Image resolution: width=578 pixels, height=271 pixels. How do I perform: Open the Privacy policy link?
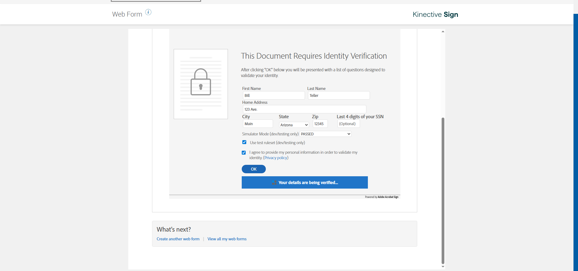pyautogui.click(x=276, y=158)
